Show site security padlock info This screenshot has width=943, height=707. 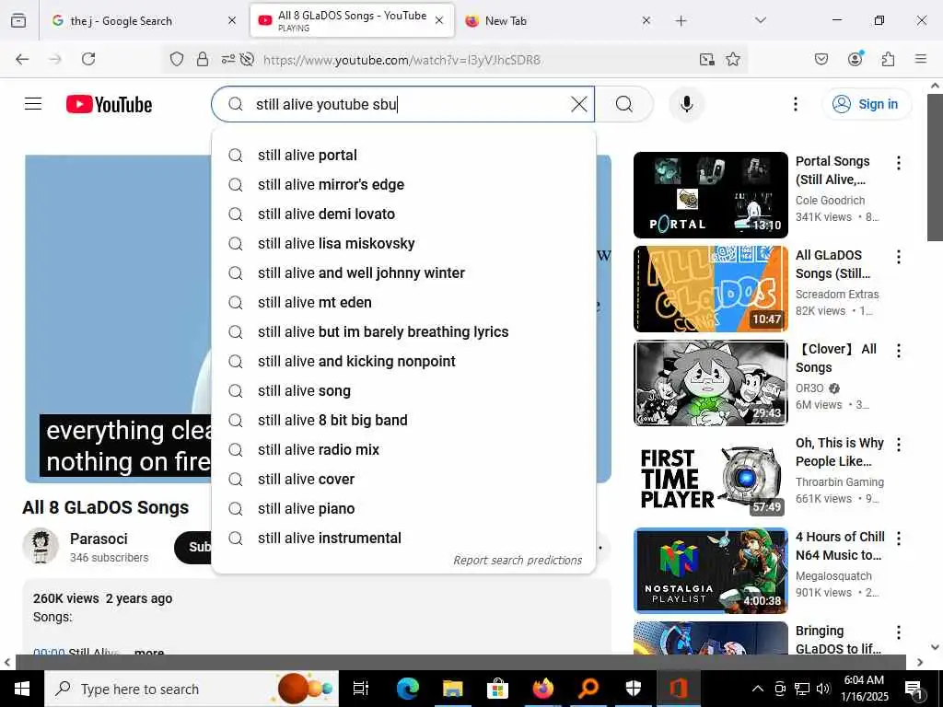click(x=203, y=59)
